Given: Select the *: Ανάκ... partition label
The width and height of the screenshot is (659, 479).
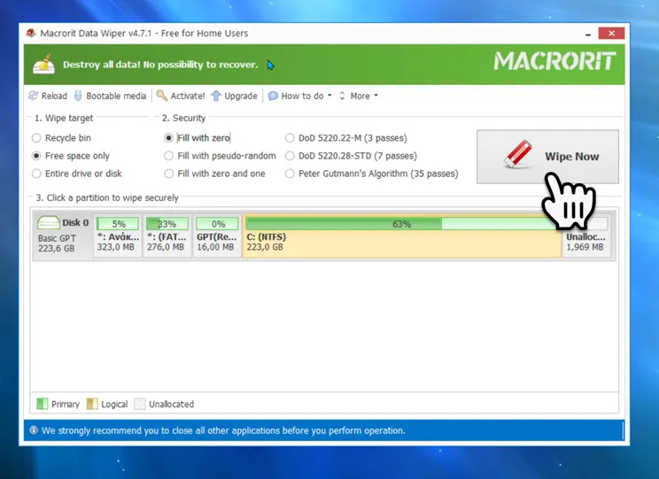Looking at the screenshot, I should coord(118,237).
